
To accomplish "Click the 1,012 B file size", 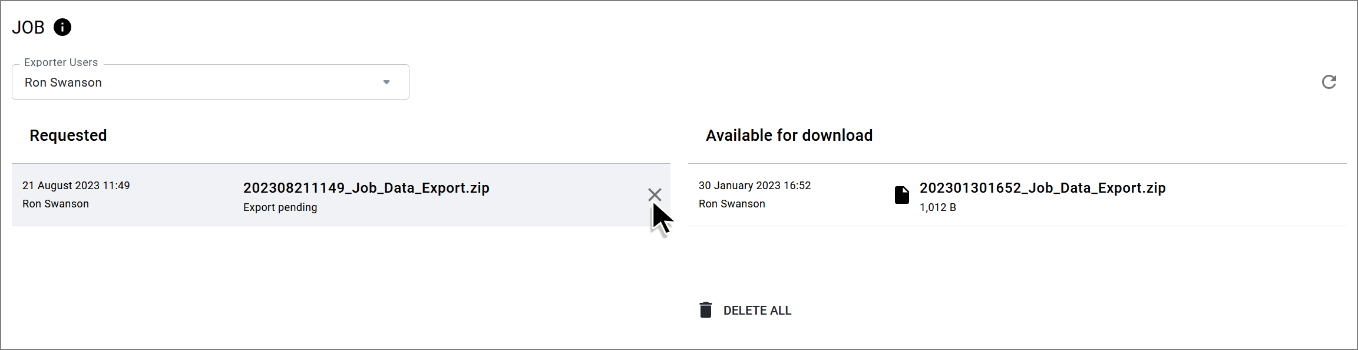I will click(937, 207).
